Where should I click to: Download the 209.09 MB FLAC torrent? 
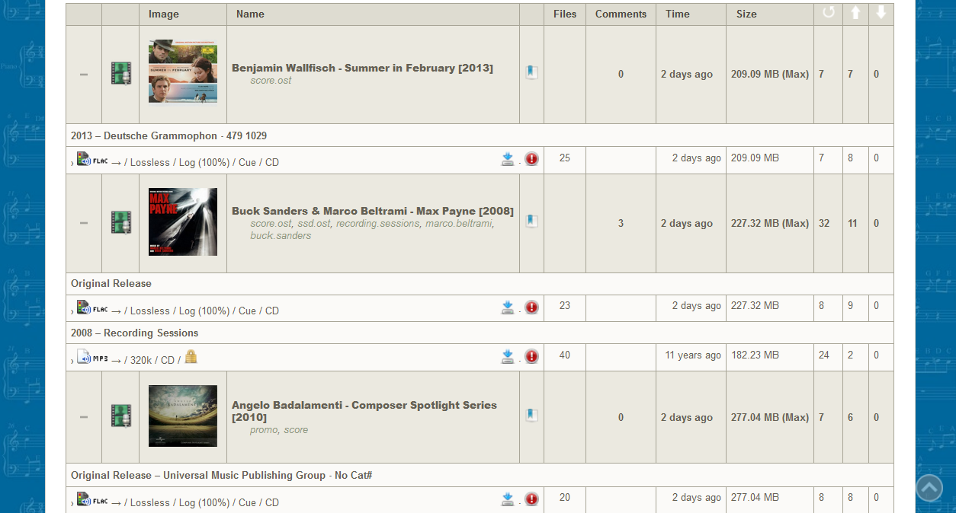(x=508, y=159)
